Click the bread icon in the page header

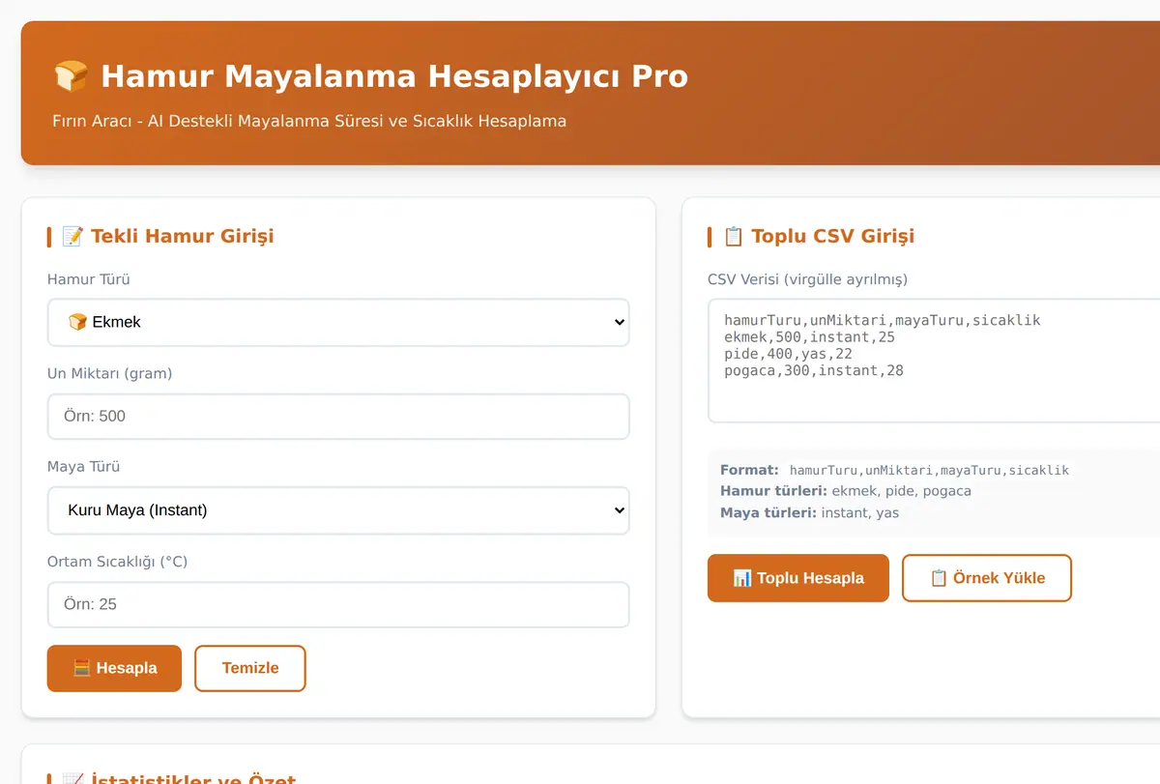tap(71, 75)
